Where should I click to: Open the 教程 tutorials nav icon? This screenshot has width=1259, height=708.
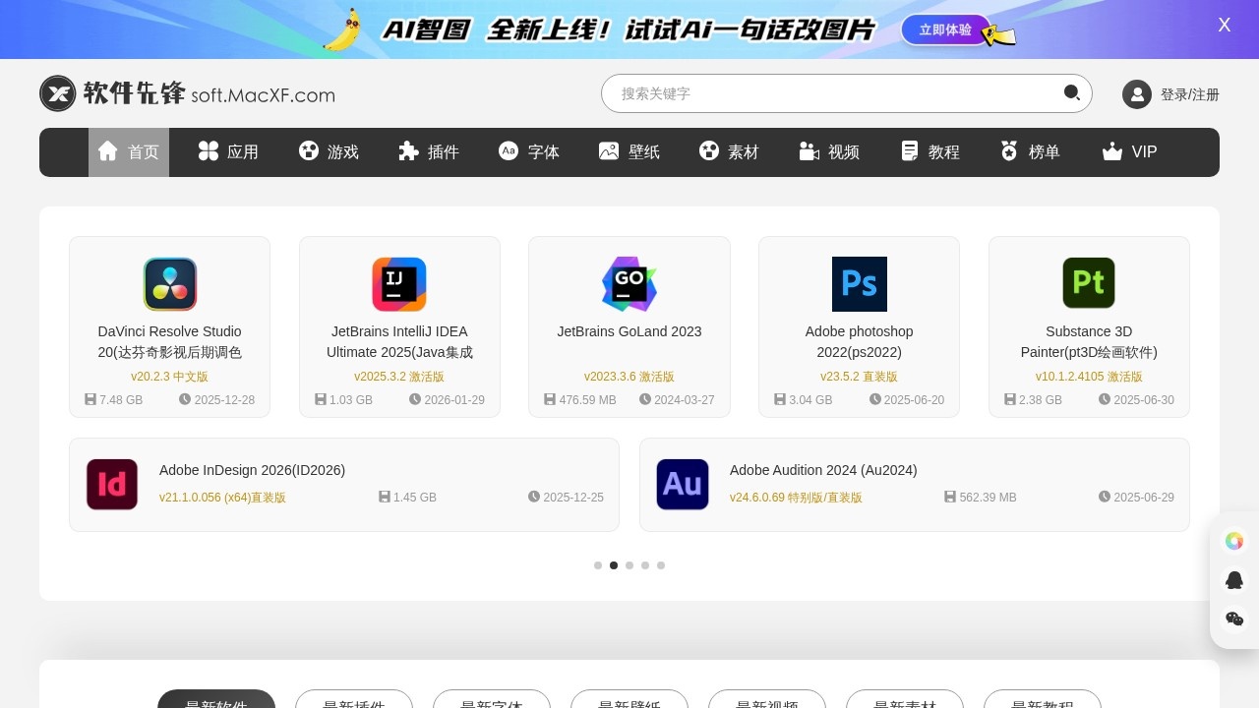click(908, 151)
